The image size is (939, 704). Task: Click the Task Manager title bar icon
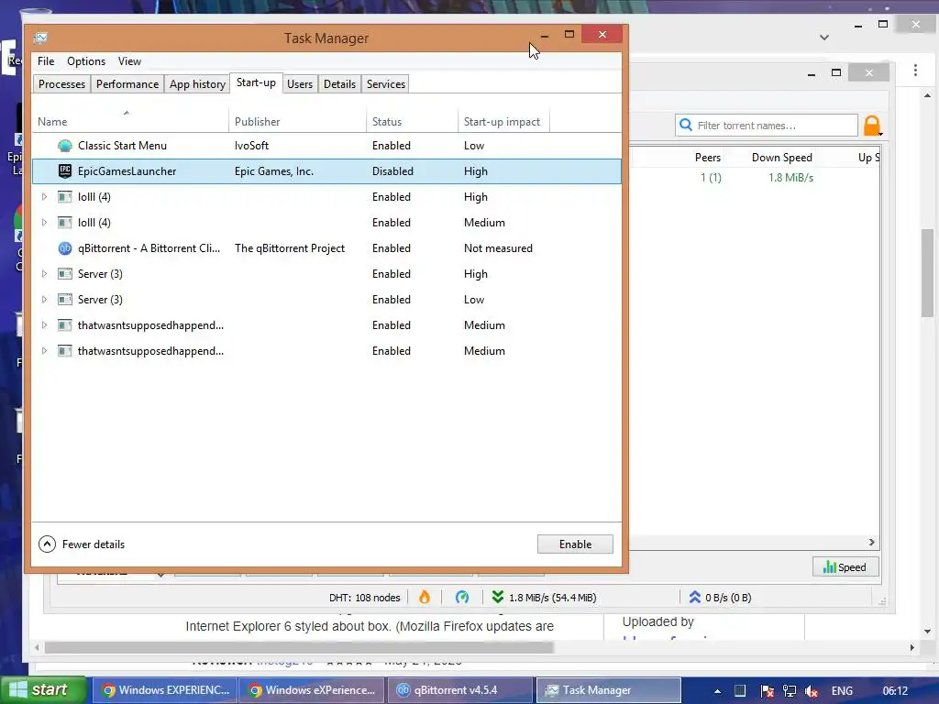coord(40,38)
